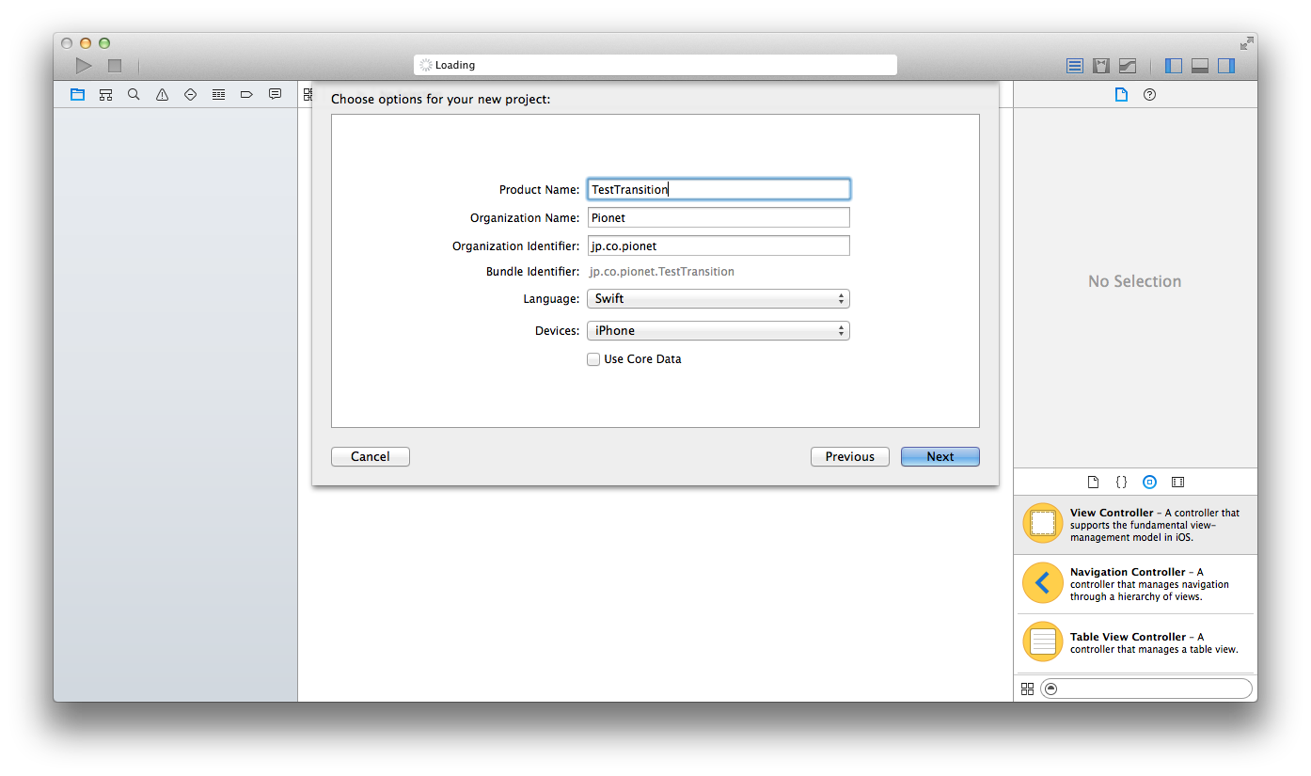This screenshot has height=776, width=1311.
Task: Click the Stop button in toolbar
Action: [x=115, y=66]
